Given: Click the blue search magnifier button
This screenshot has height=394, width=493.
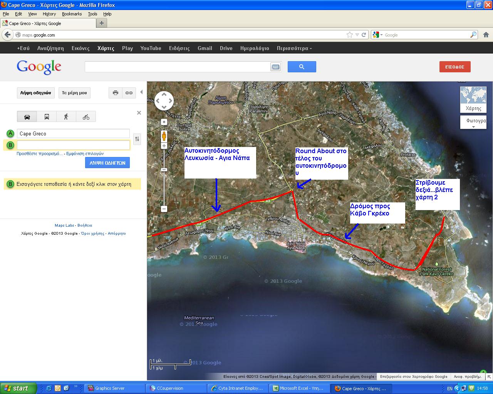Looking at the screenshot, I should click(302, 67).
